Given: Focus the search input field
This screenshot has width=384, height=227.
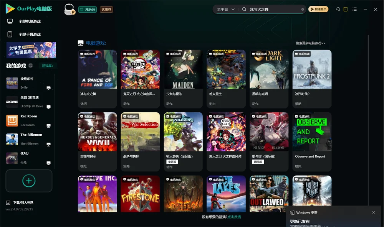Looking at the screenshot, I should coord(274,9).
